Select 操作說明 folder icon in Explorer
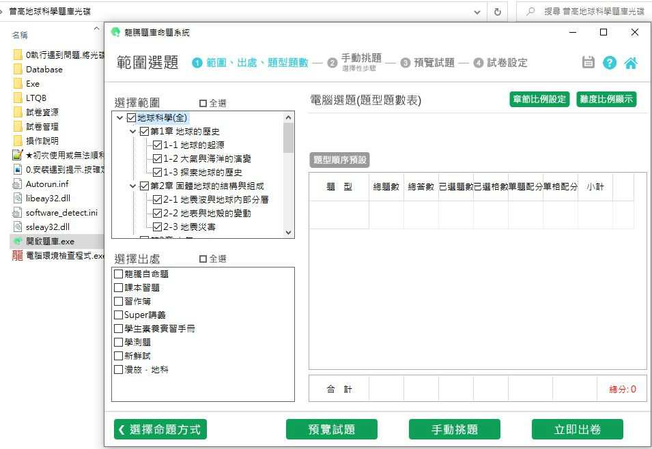This screenshot has height=449, width=652. [x=18, y=141]
